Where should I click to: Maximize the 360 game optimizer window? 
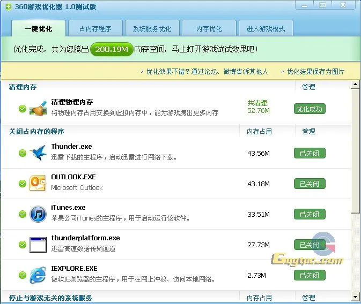coord(323,5)
